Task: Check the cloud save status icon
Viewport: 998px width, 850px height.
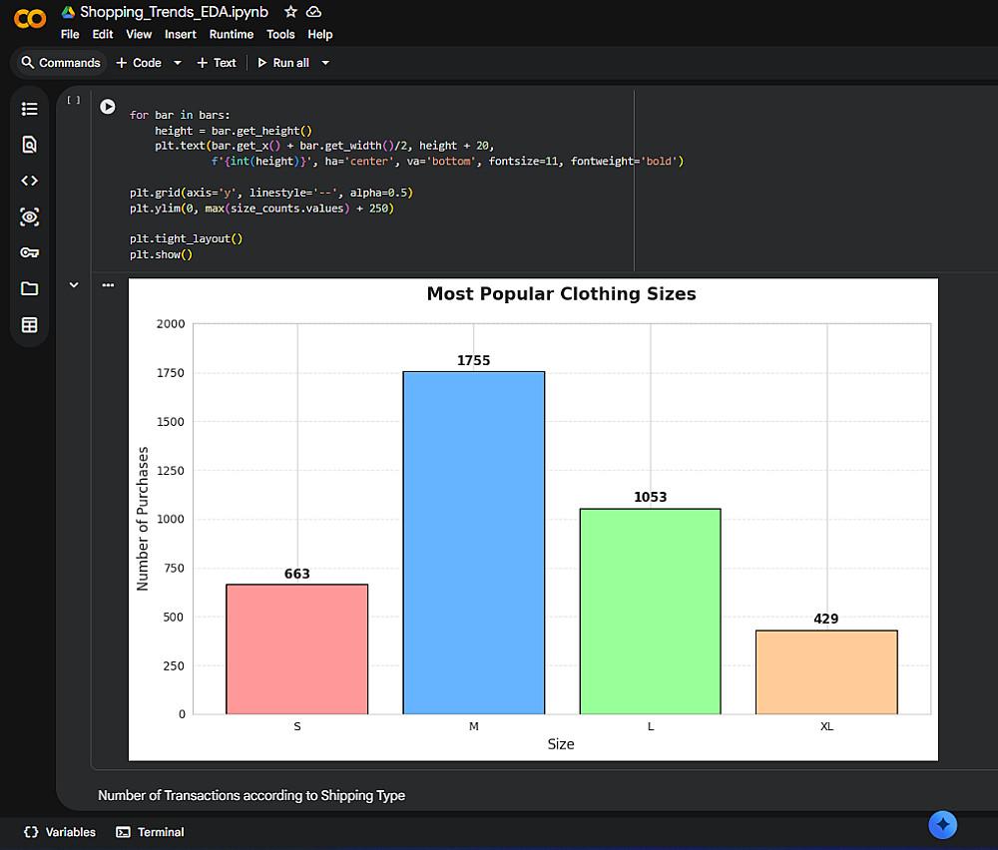Action: [313, 11]
